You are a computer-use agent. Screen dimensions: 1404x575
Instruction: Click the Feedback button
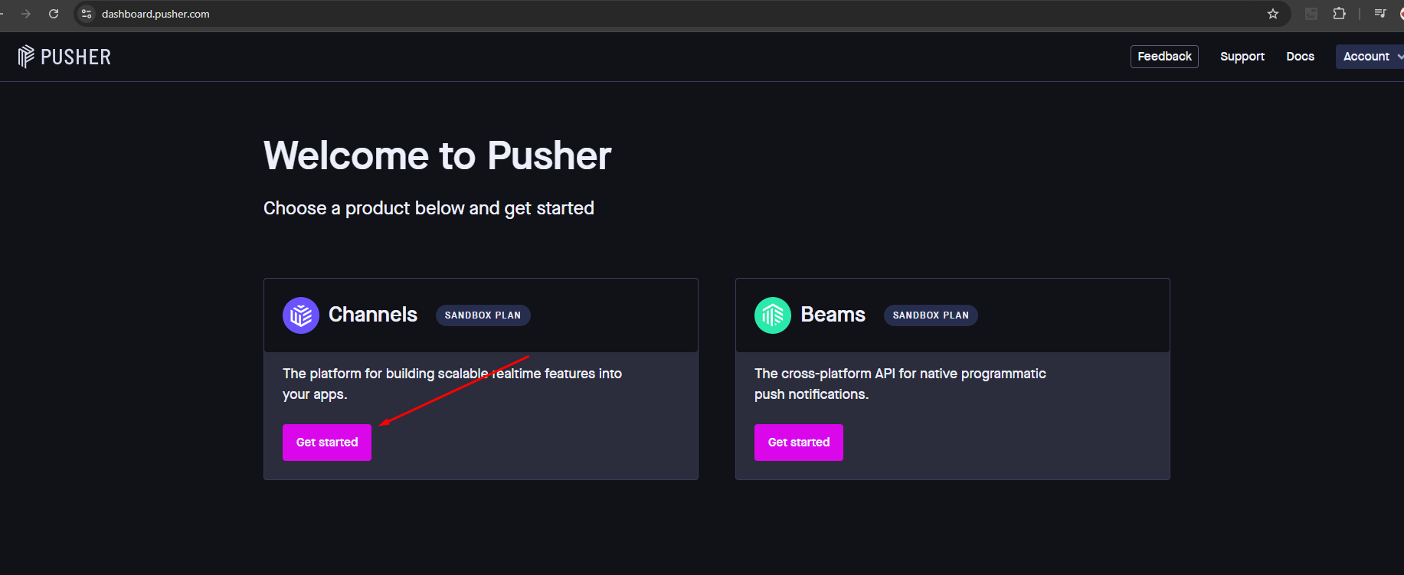(1164, 57)
